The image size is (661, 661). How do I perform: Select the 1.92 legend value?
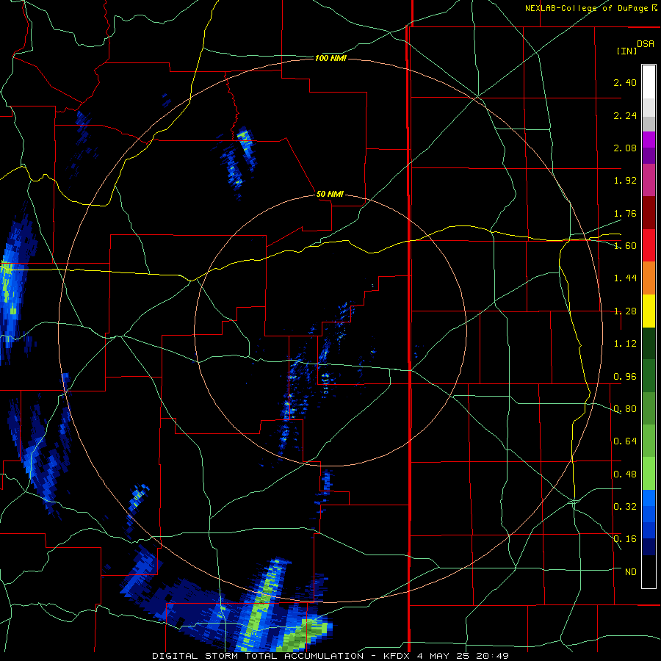pos(625,181)
